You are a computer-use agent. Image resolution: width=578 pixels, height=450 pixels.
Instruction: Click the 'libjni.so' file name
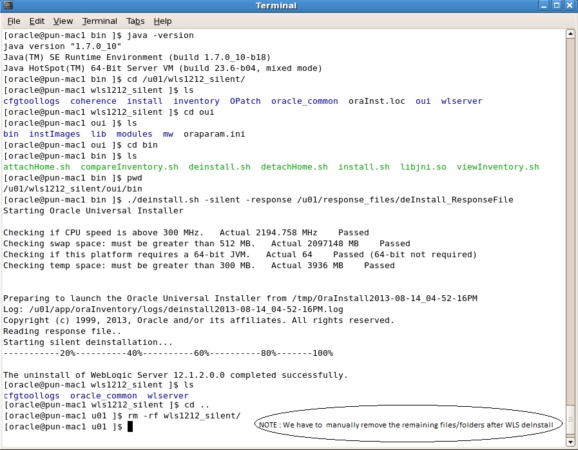point(423,167)
